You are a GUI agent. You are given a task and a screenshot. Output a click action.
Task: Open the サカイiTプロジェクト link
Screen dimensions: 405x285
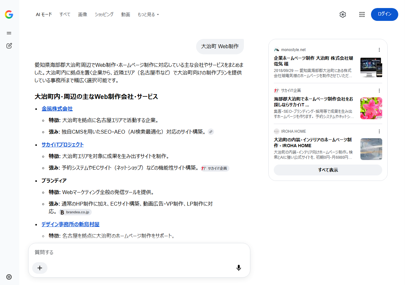tap(63, 145)
